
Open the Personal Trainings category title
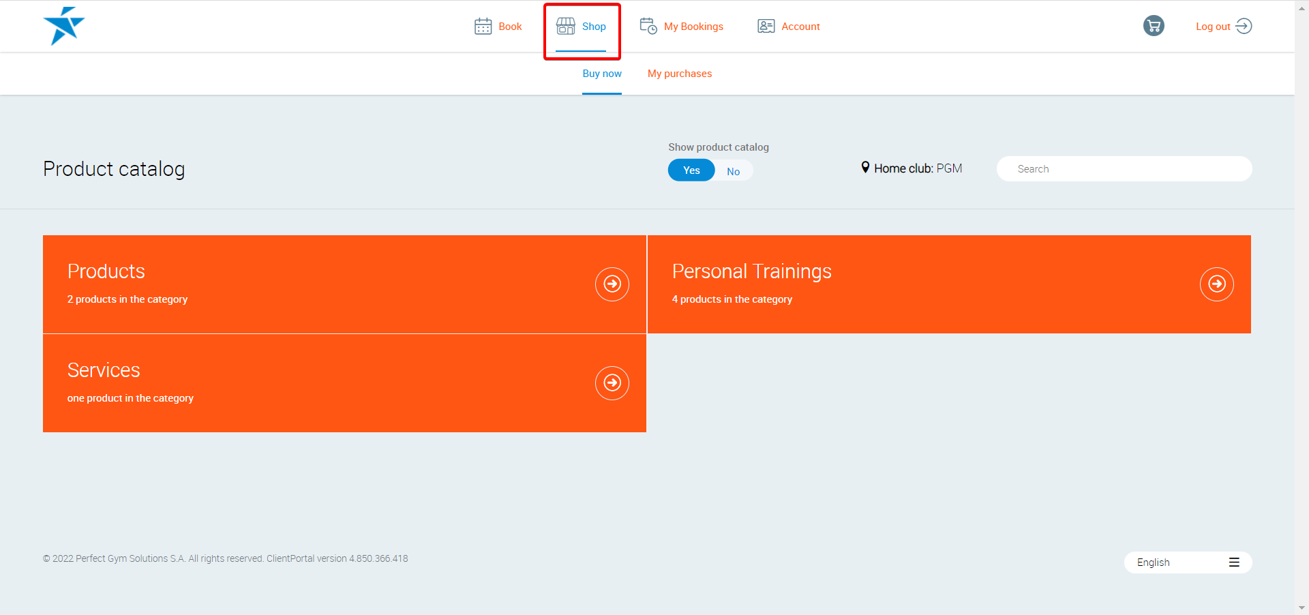point(751,271)
